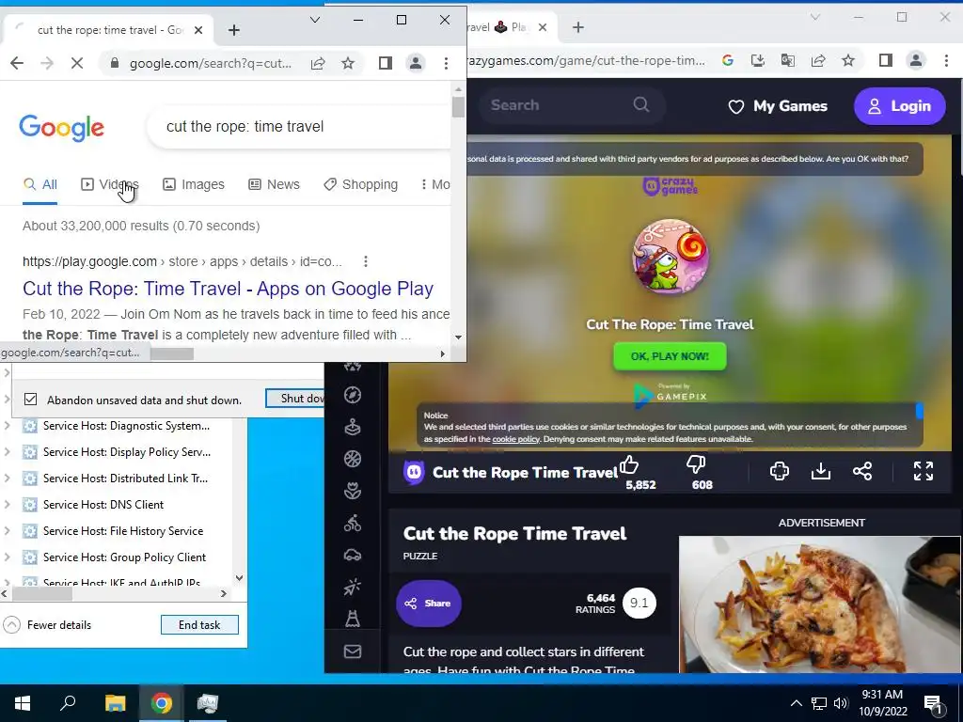Click the magnifier icon in the CrazyGames search box
This screenshot has height=722, width=963.
(640, 104)
